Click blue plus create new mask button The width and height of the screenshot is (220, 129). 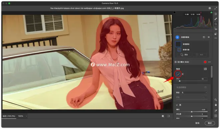(177, 37)
